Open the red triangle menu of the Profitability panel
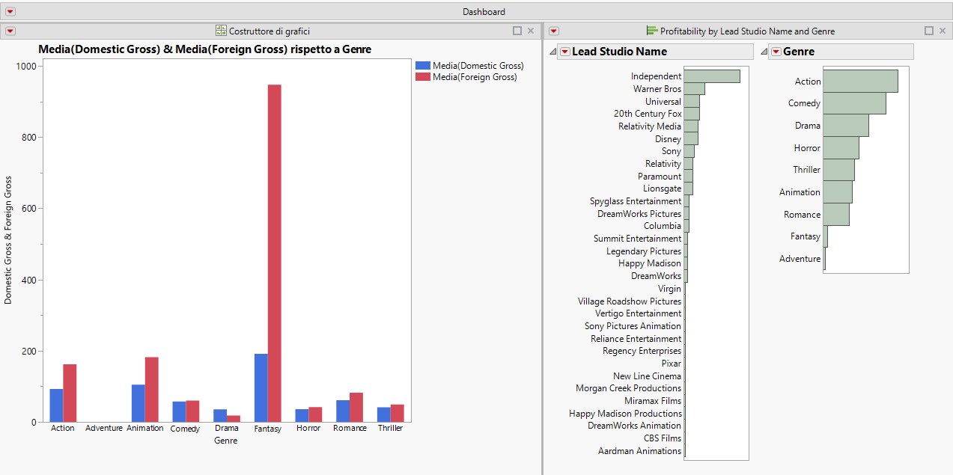The width and height of the screenshot is (953, 475). click(553, 31)
